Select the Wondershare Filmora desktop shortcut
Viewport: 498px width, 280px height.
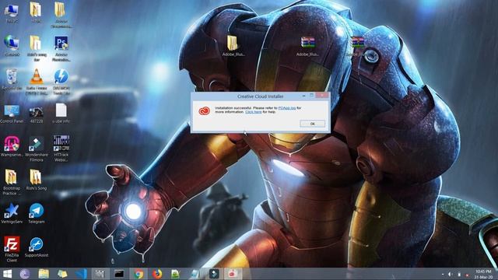37,149
